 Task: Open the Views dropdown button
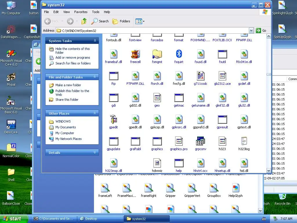click(140, 21)
